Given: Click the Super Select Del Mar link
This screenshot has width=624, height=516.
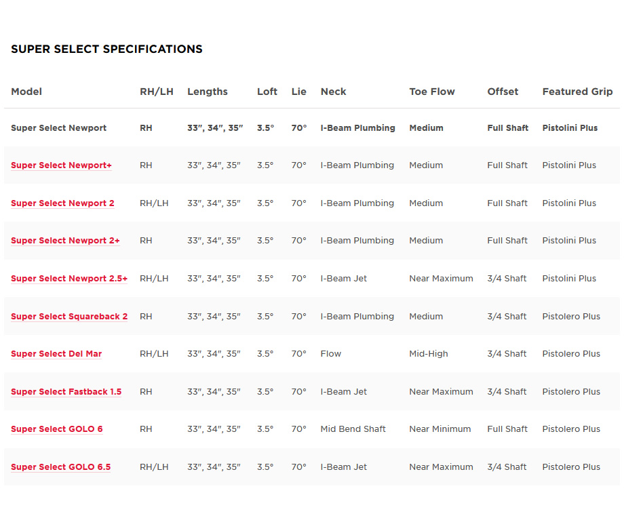Looking at the screenshot, I should (56, 354).
